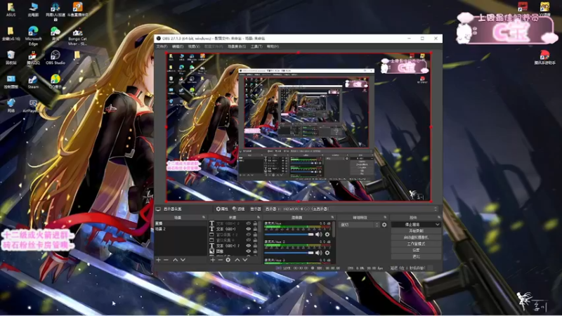This screenshot has width=562, height=316.
Task: Open the 视图(V) menu
Action: point(194,46)
